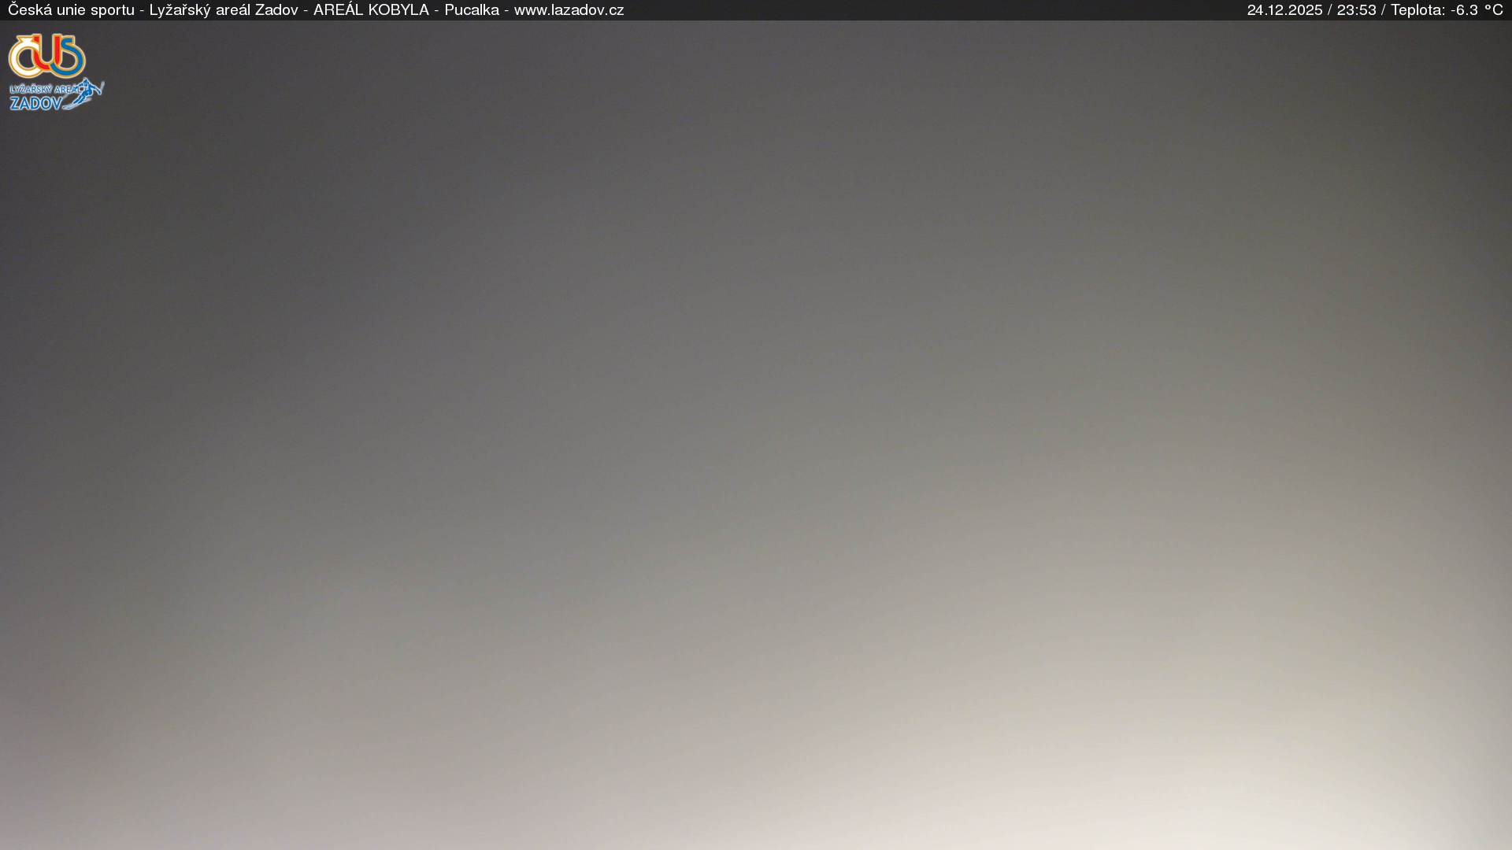Click the time 23:53 in header
The height and width of the screenshot is (850, 1512).
tap(1356, 10)
